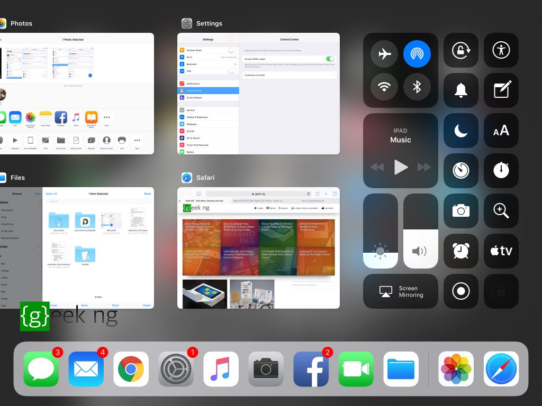The width and height of the screenshot is (542, 406).
Task: Switch to the Safari app card
Action: pyautogui.click(x=258, y=248)
